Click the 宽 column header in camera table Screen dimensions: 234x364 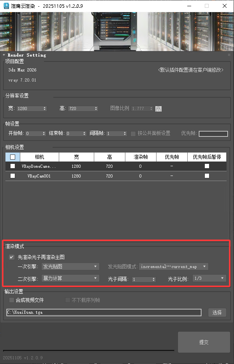coord(76,157)
